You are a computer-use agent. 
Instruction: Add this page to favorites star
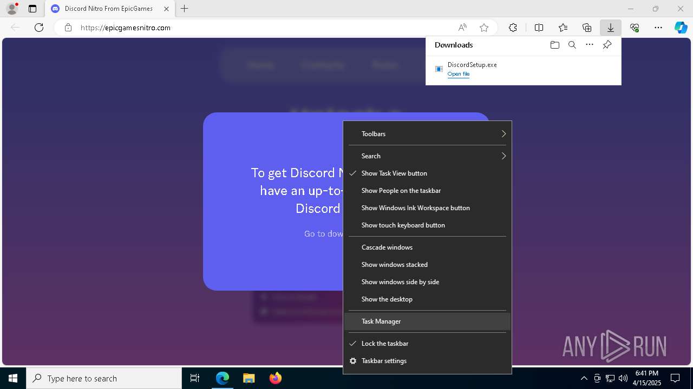tap(484, 28)
